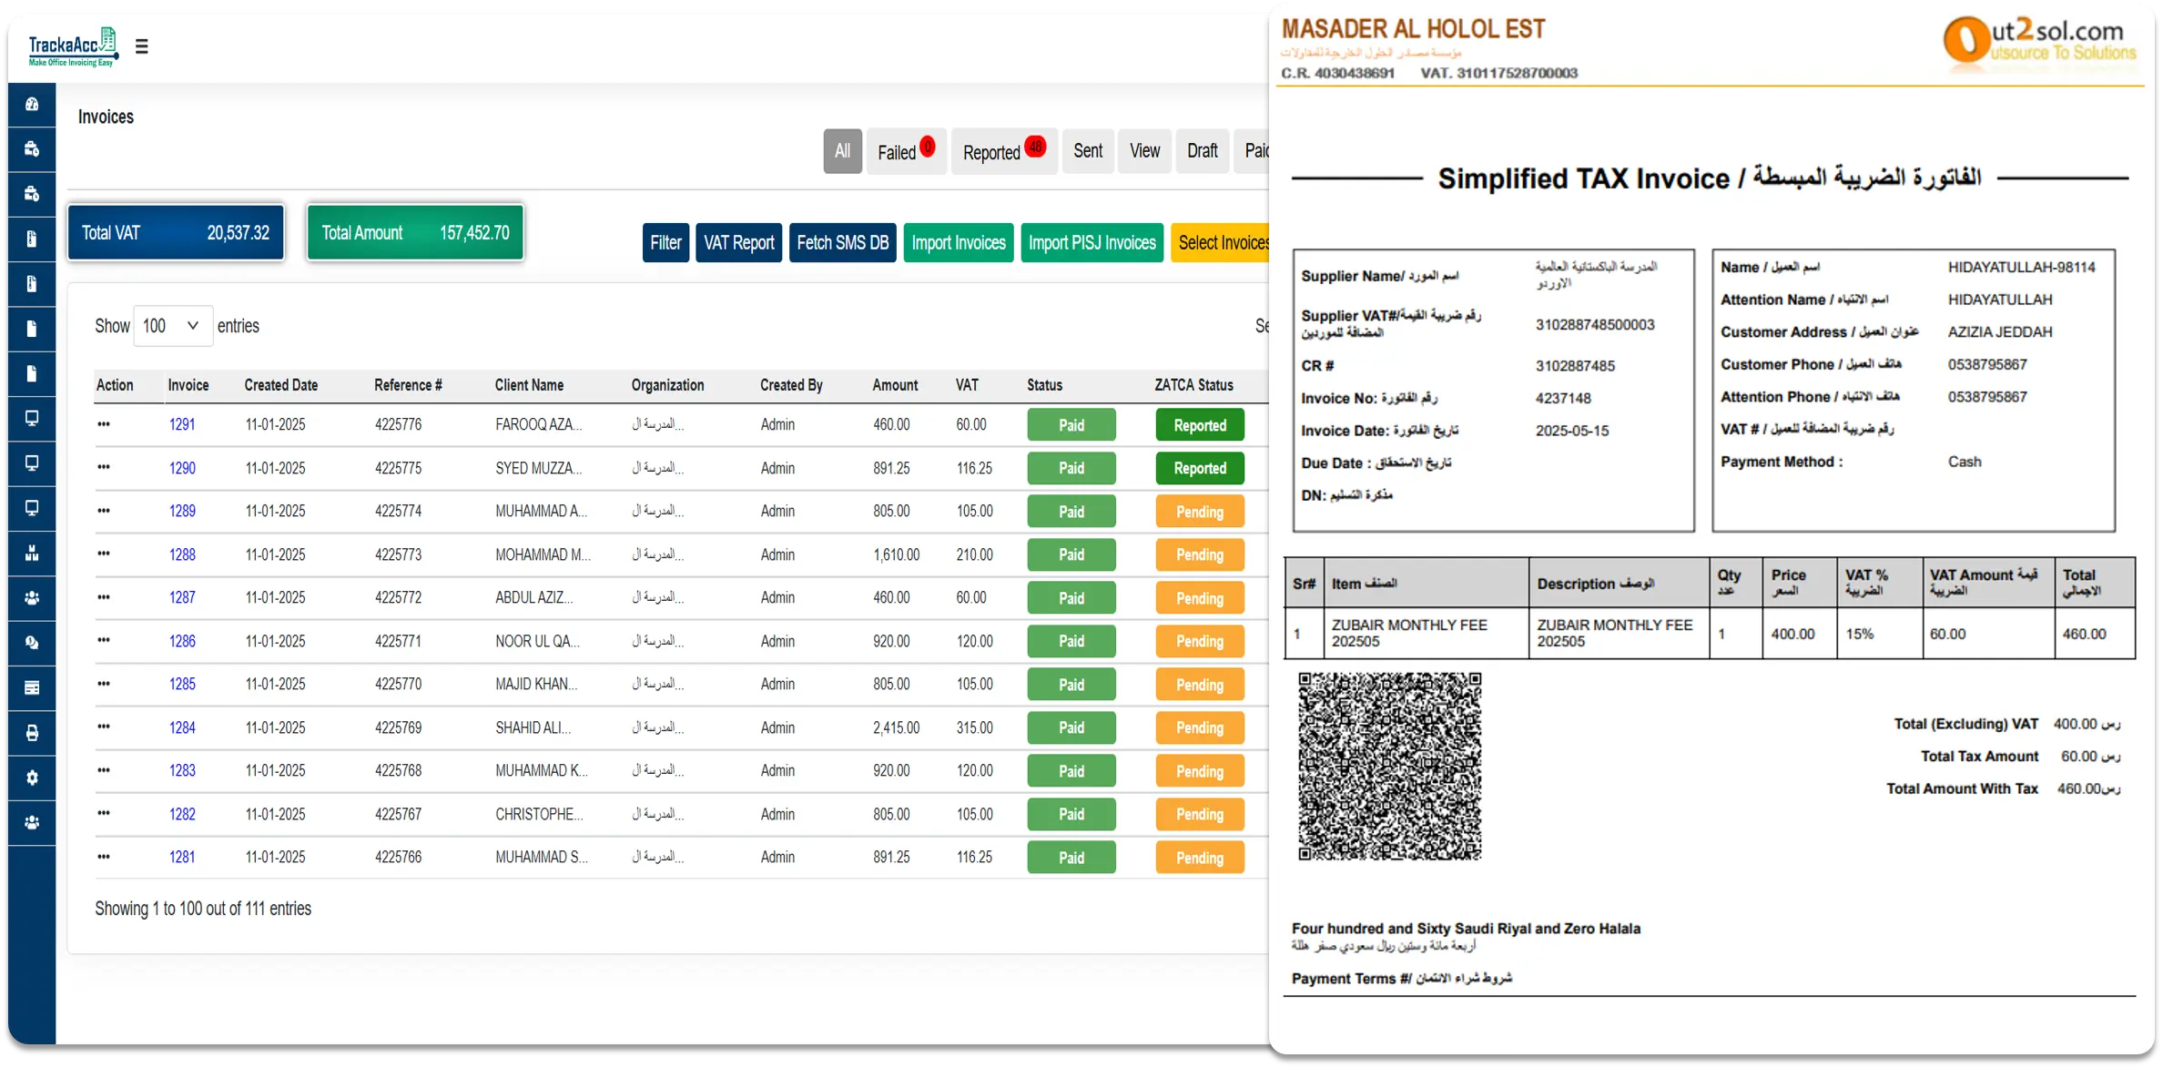Sort by the Client Name column header
The width and height of the screenshot is (2163, 1068).
click(529, 385)
